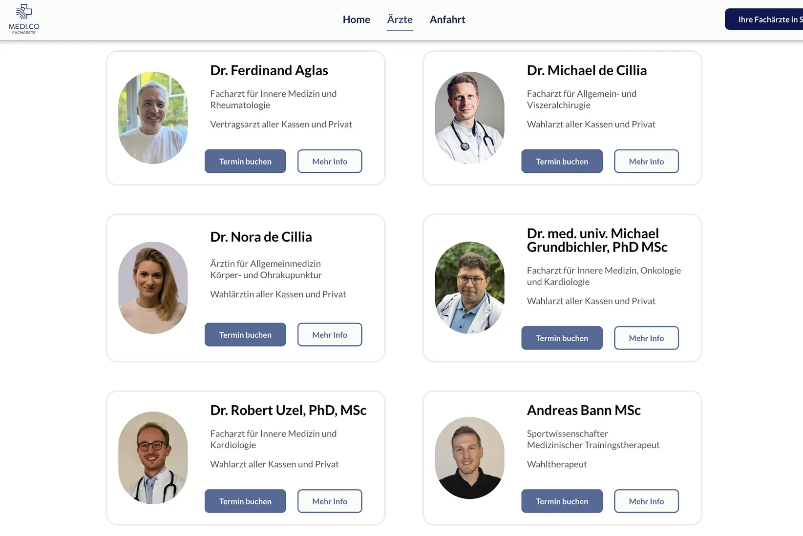Open the Ärzte navigation tab
803x536 pixels.
coord(400,20)
